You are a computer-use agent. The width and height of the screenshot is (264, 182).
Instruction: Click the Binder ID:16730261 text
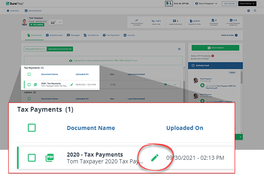200,59
